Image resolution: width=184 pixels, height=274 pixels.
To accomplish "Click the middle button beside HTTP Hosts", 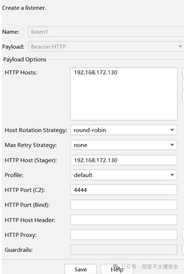I will pos(183,84).
